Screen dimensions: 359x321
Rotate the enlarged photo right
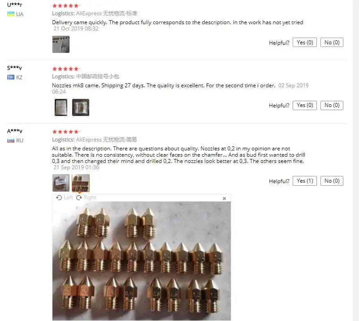pyautogui.click(x=87, y=197)
